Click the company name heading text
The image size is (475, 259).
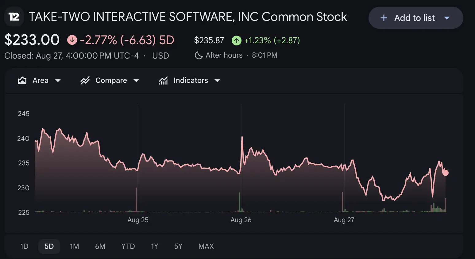188,17
